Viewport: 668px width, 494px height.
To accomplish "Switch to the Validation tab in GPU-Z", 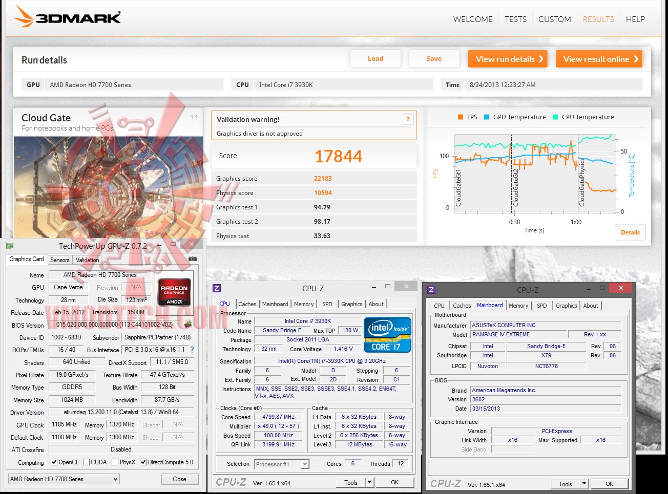I will 87,260.
